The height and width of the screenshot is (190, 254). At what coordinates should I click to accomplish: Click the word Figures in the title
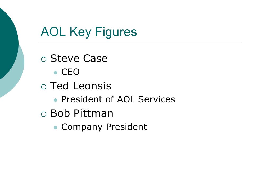click(116, 32)
